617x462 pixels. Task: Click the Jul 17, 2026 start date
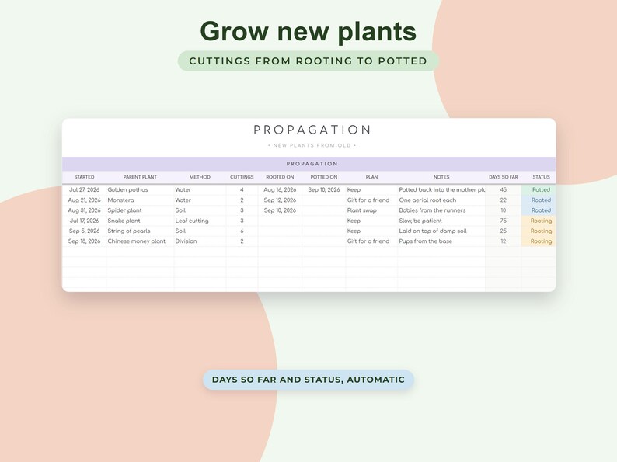tap(84, 221)
